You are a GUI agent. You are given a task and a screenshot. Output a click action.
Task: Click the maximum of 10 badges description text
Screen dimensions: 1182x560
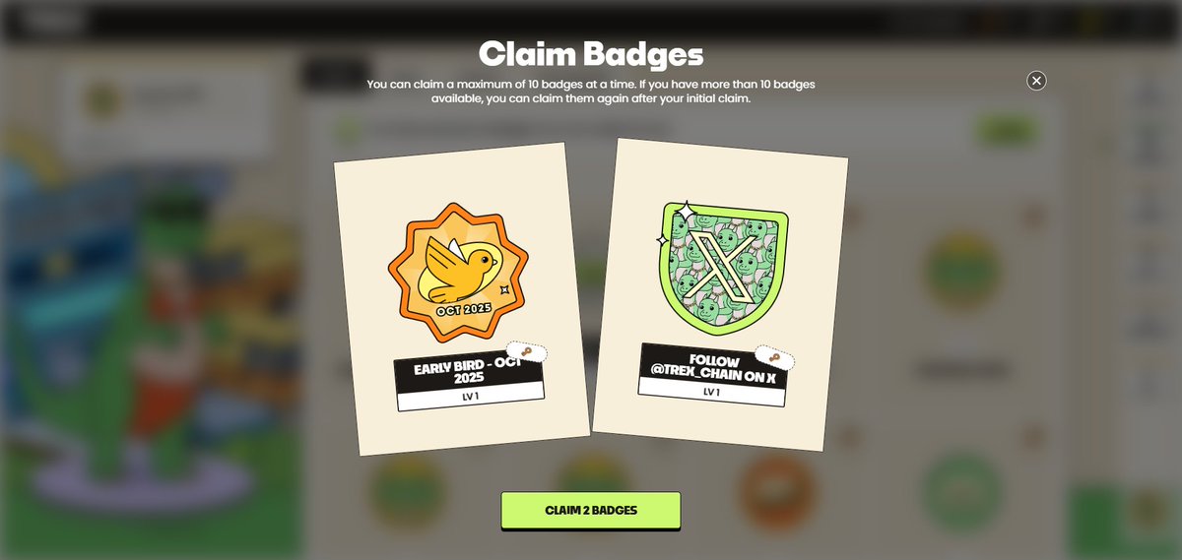(x=591, y=92)
